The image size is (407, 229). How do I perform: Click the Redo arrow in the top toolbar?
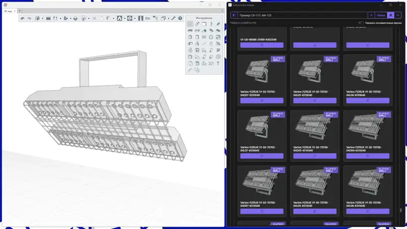(30, 18)
